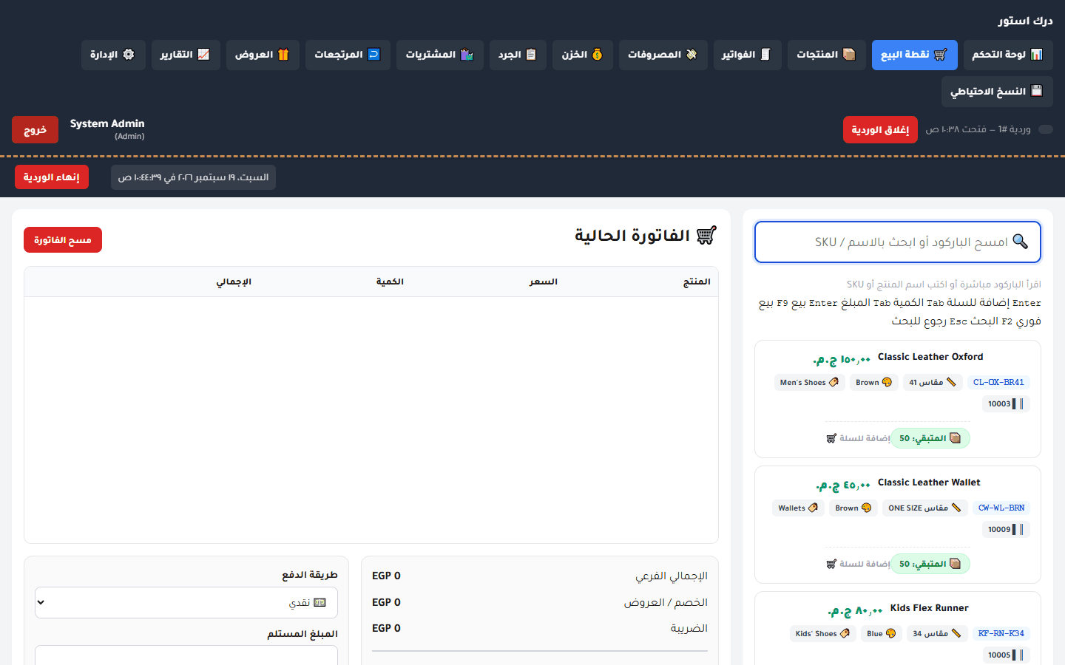
Task: Click the مقاس 41 size tag
Action: point(933,382)
